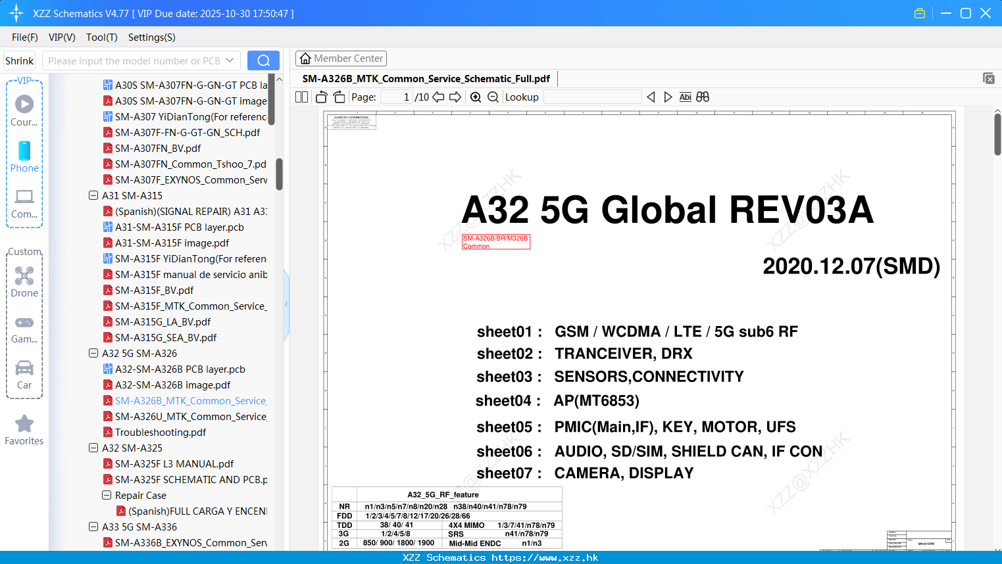Screen dimensions: 1002x564
Task: Open SM-A315G_LA_BV.pdf
Action: pyautogui.click(x=157, y=321)
